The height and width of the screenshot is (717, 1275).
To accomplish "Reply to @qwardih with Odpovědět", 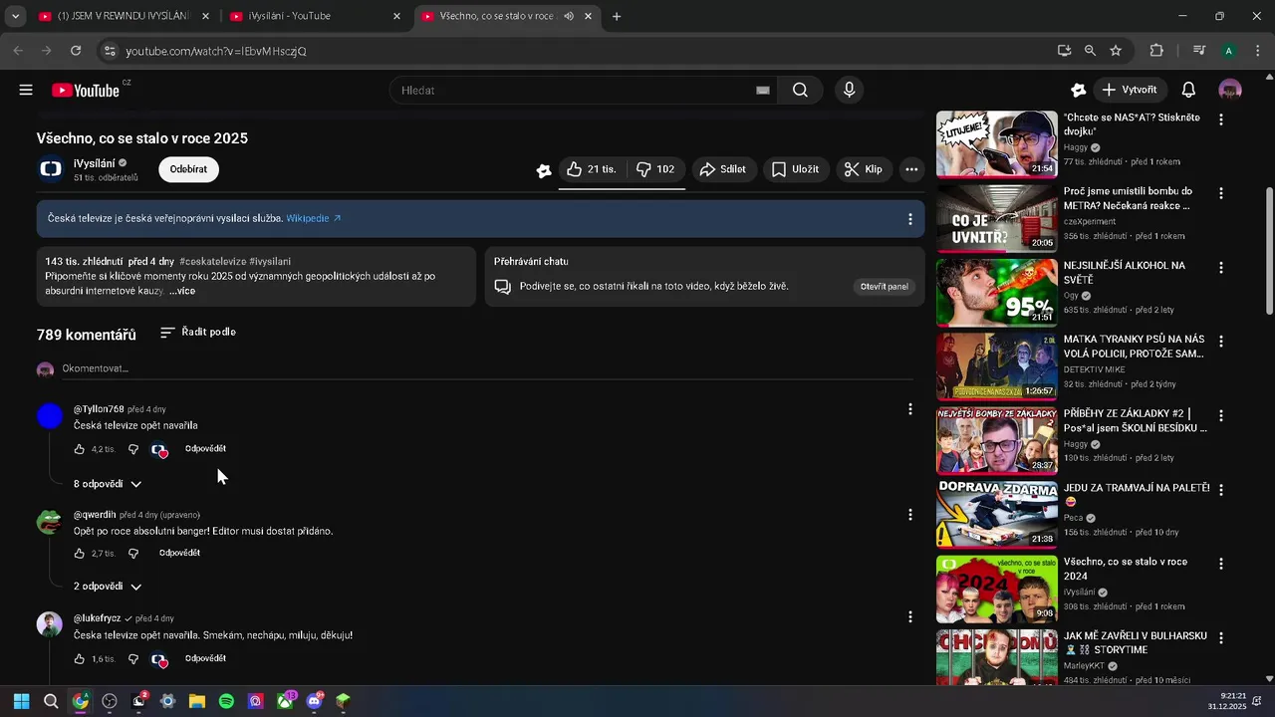I will [x=179, y=553].
